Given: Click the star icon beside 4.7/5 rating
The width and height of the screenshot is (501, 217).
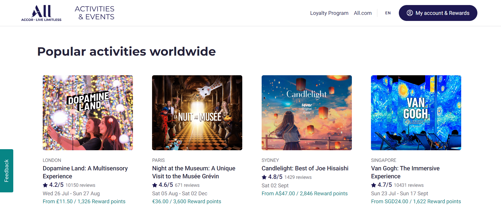Looking at the screenshot, I should click(374, 185).
